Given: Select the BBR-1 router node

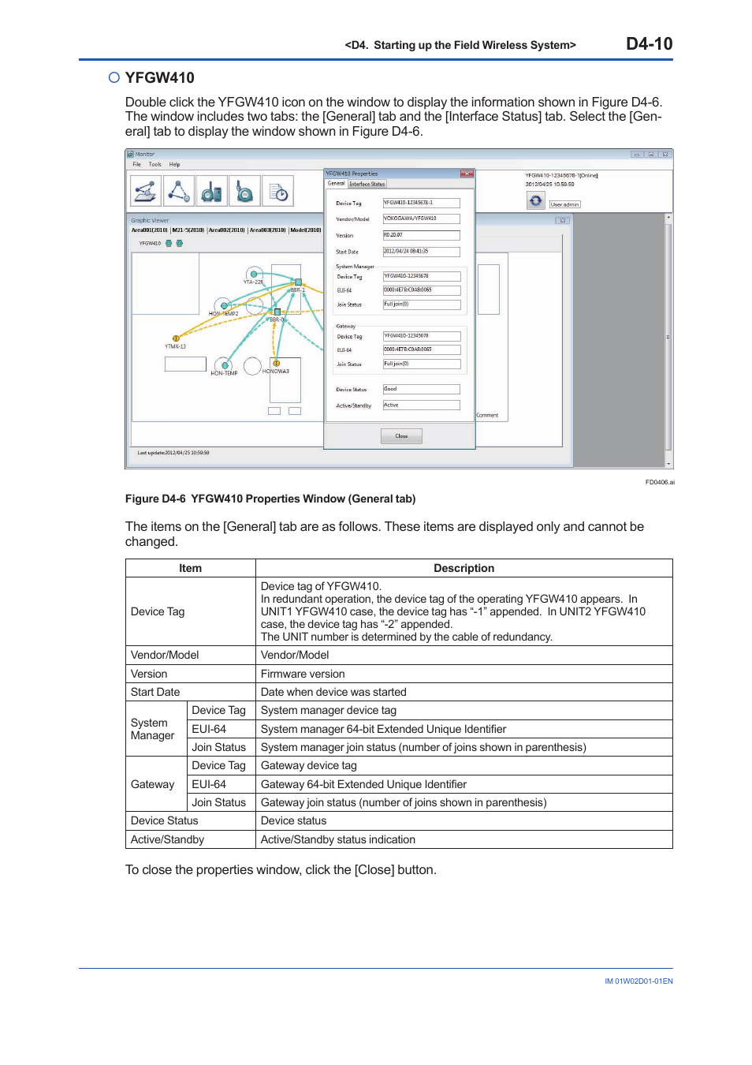Looking at the screenshot, I should pyautogui.click(x=298, y=282).
